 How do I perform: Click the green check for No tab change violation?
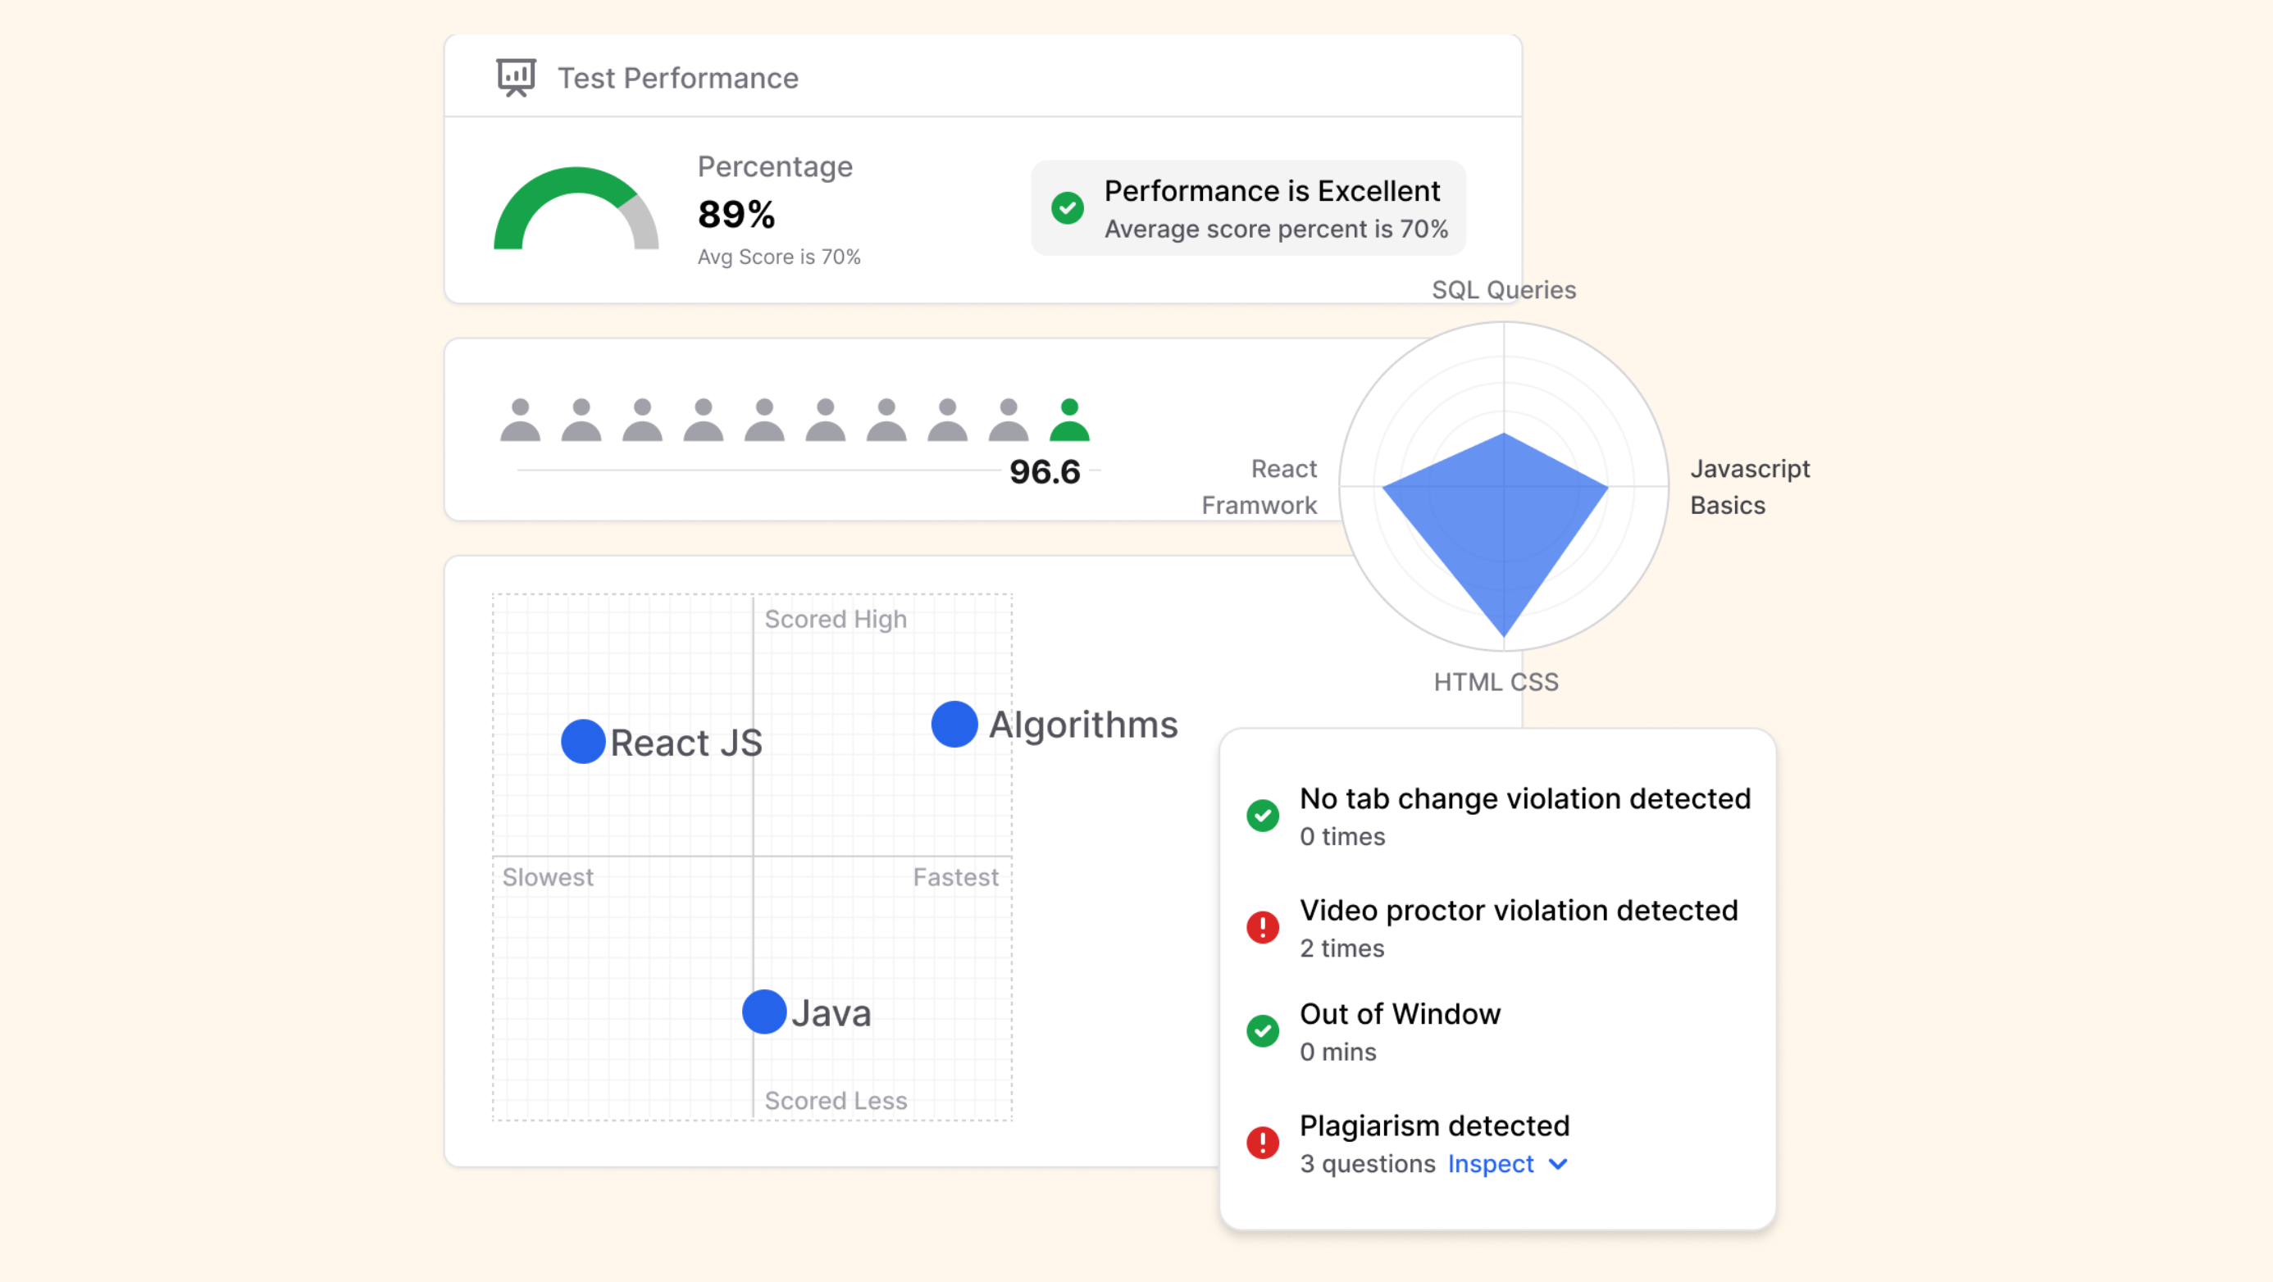1263,816
